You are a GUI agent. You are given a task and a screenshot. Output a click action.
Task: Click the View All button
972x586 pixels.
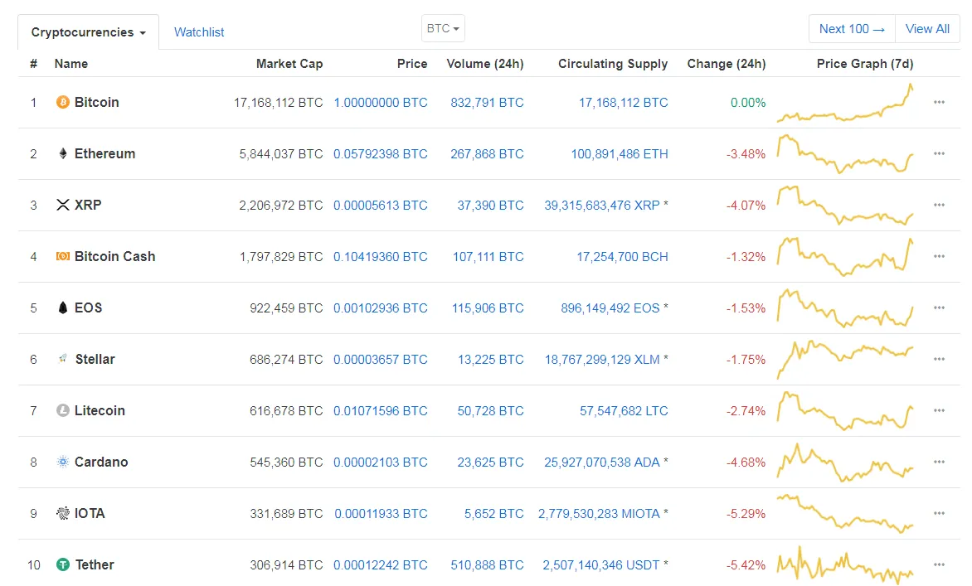click(x=927, y=29)
